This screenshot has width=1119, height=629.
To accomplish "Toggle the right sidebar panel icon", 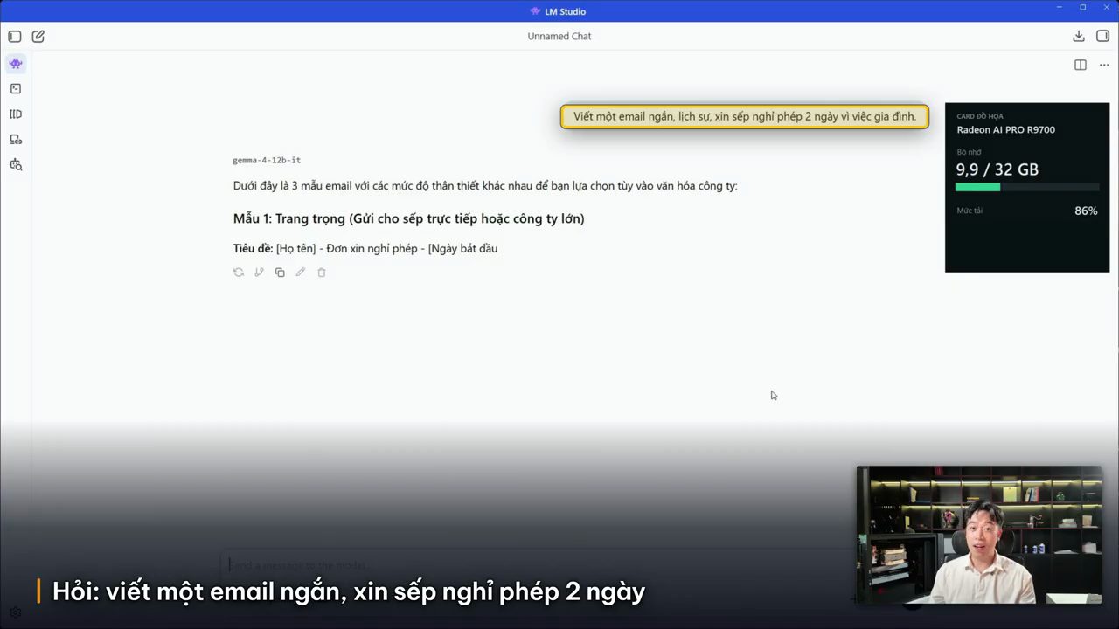I will click(x=1102, y=37).
